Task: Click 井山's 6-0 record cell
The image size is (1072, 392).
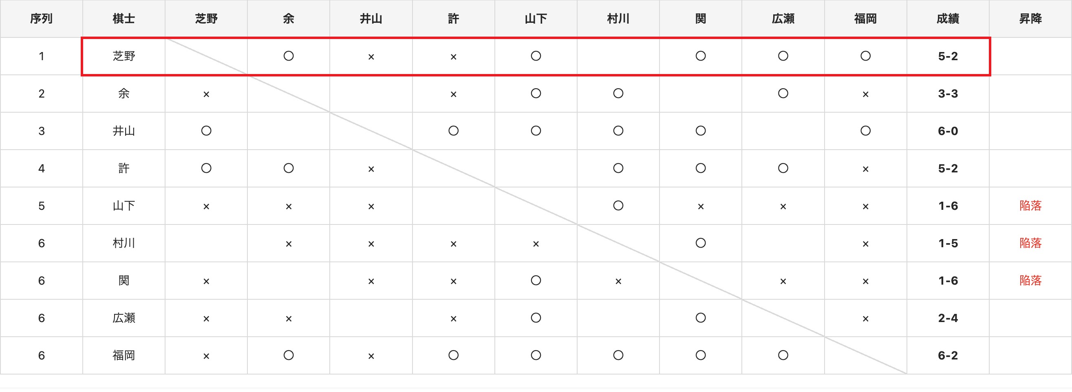Action: [x=948, y=131]
